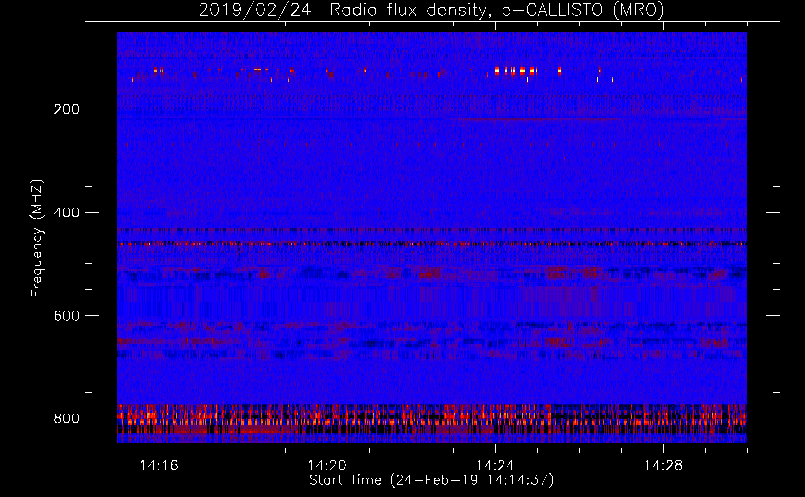Click the bright burst cluster near 14:24

(x=516, y=70)
